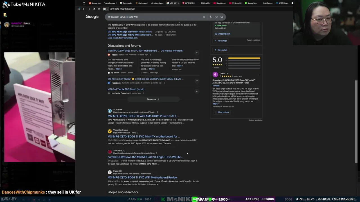Image resolution: width=360 pixels, height=202 pixels.
Task: Open VideoCardz Mini-ITX motherboard article link
Action: click(x=144, y=136)
